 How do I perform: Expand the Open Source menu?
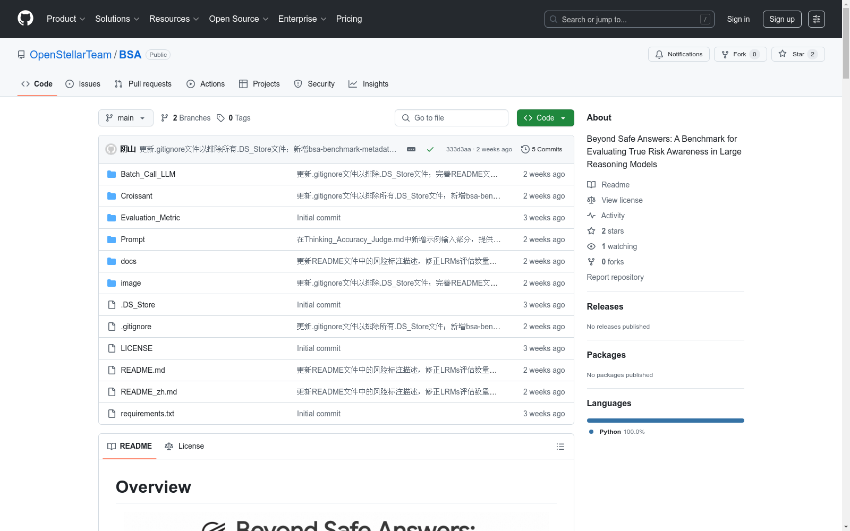pos(239,19)
